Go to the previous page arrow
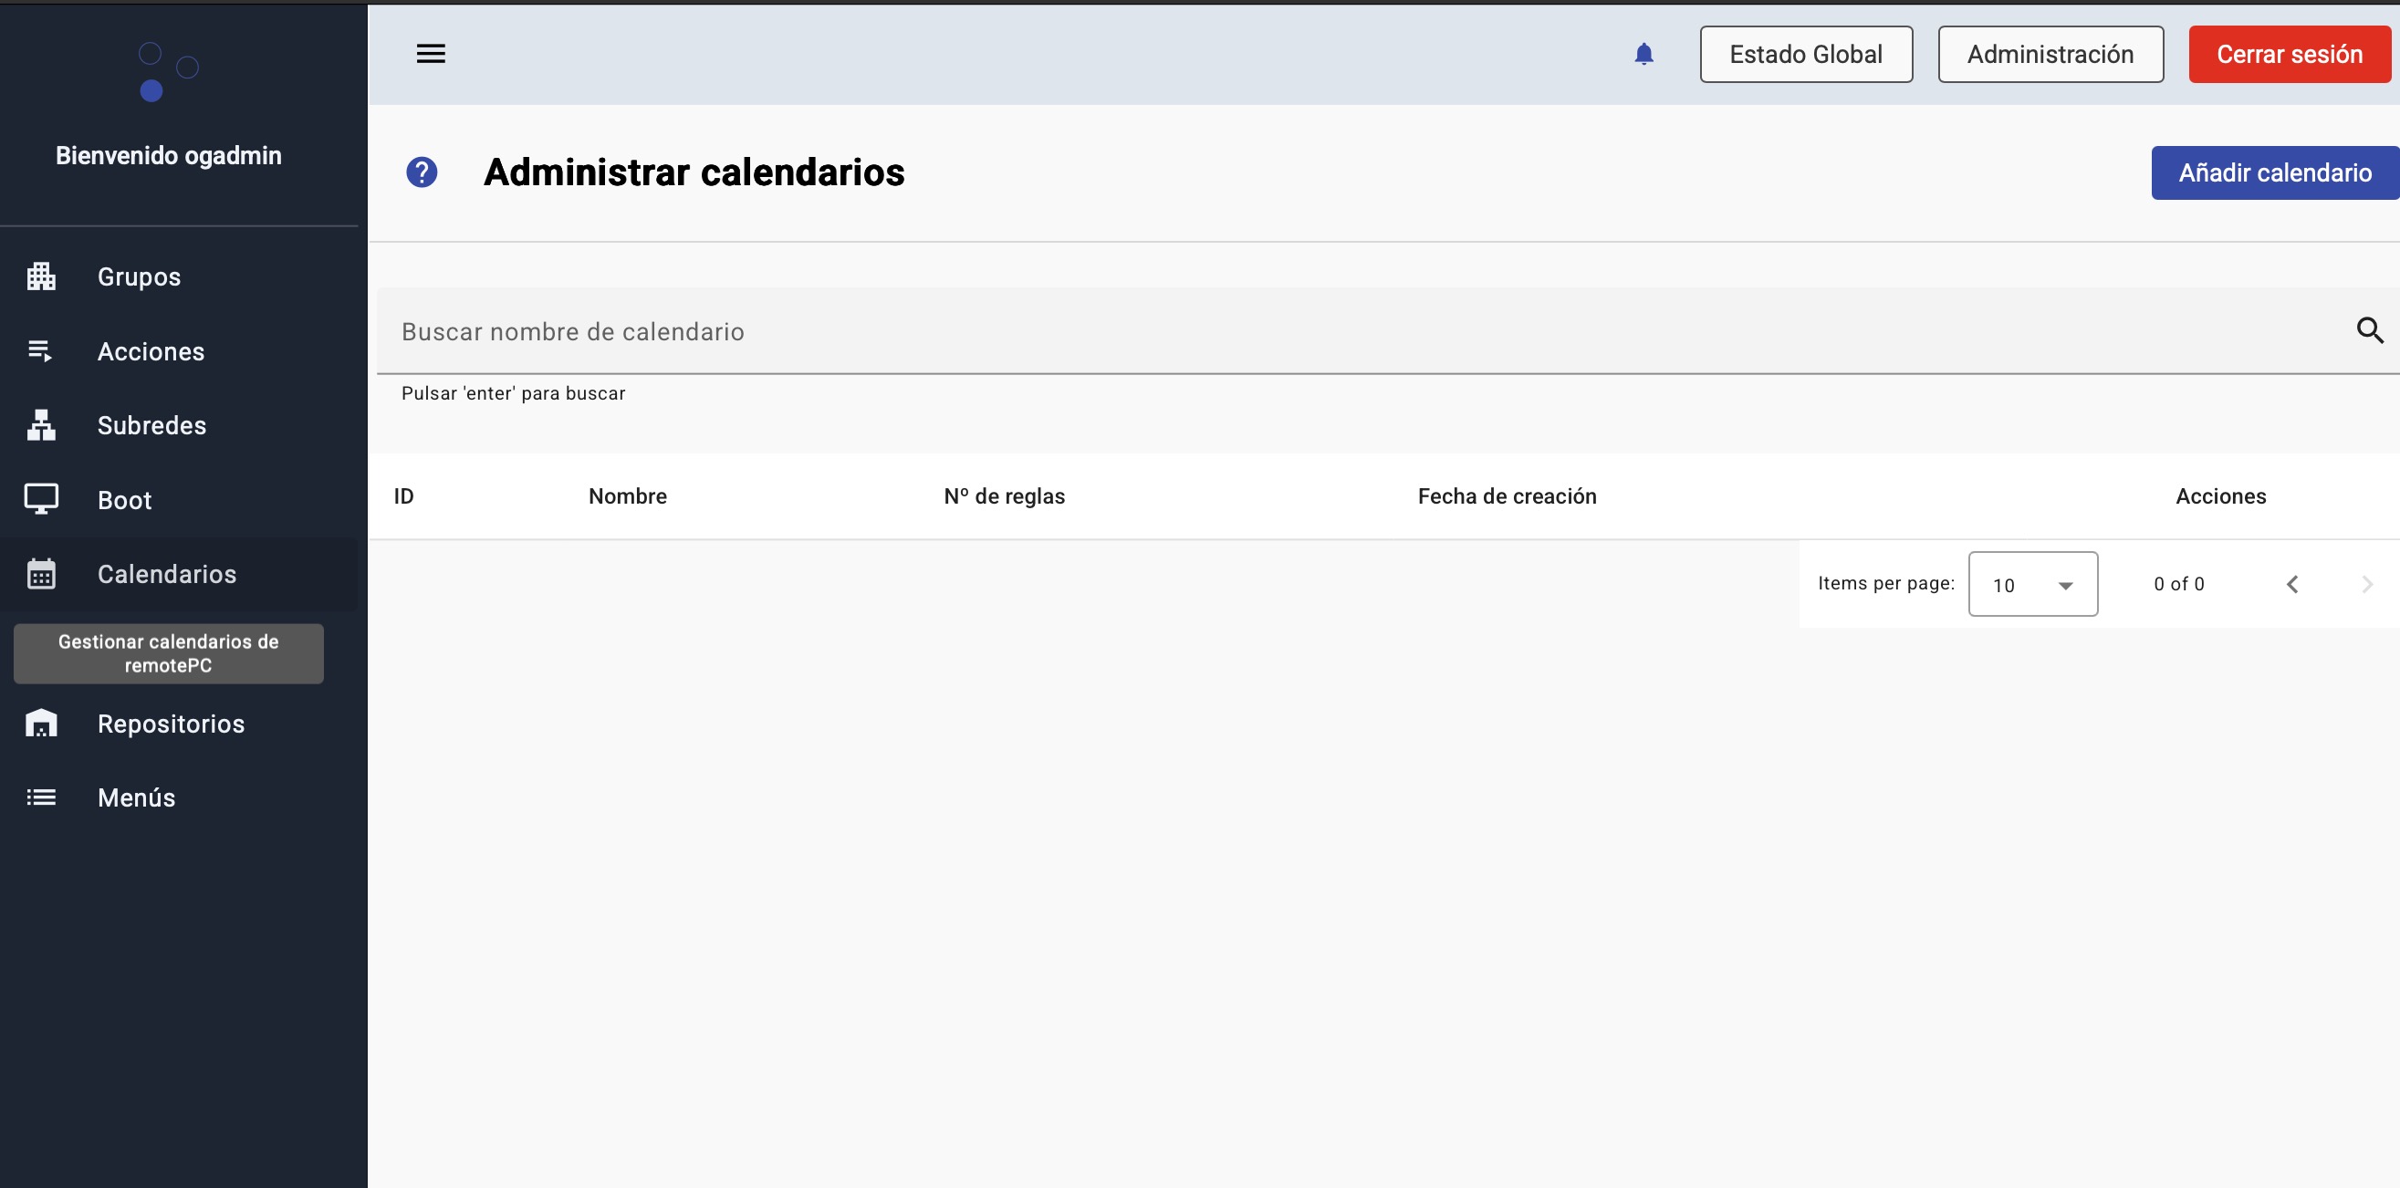This screenshot has height=1188, width=2400. click(2292, 584)
